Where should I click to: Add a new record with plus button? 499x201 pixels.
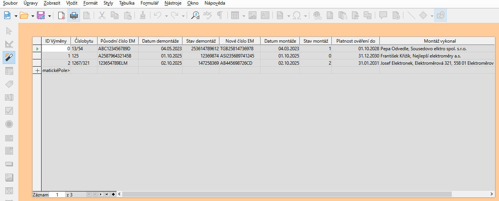pyautogui.click(x=113, y=195)
